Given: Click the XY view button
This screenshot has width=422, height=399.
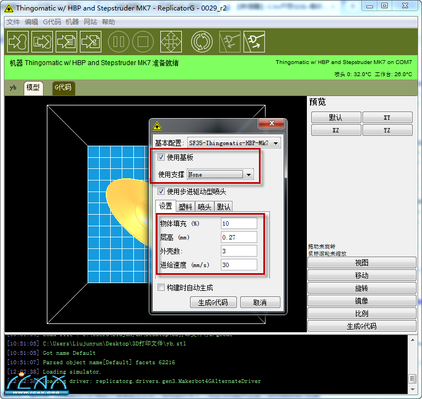Looking at the screenshot, I should tap(387, 118).
